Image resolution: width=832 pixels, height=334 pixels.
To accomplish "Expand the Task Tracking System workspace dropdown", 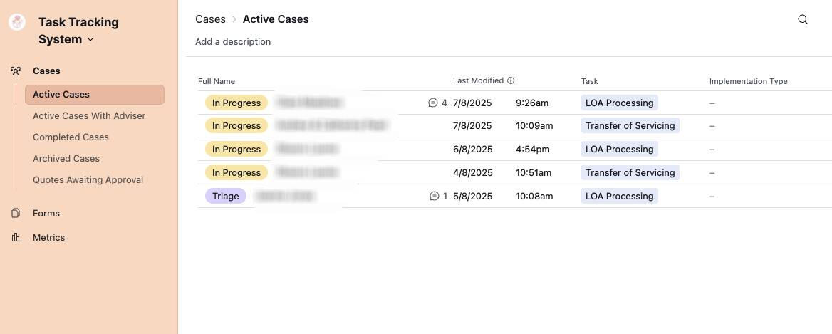I will (90, 39).
